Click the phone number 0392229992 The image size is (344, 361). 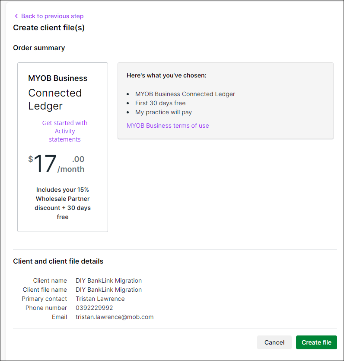[94, 308]
